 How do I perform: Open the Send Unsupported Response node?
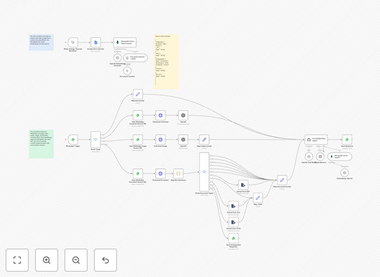[x=233, y=238]
